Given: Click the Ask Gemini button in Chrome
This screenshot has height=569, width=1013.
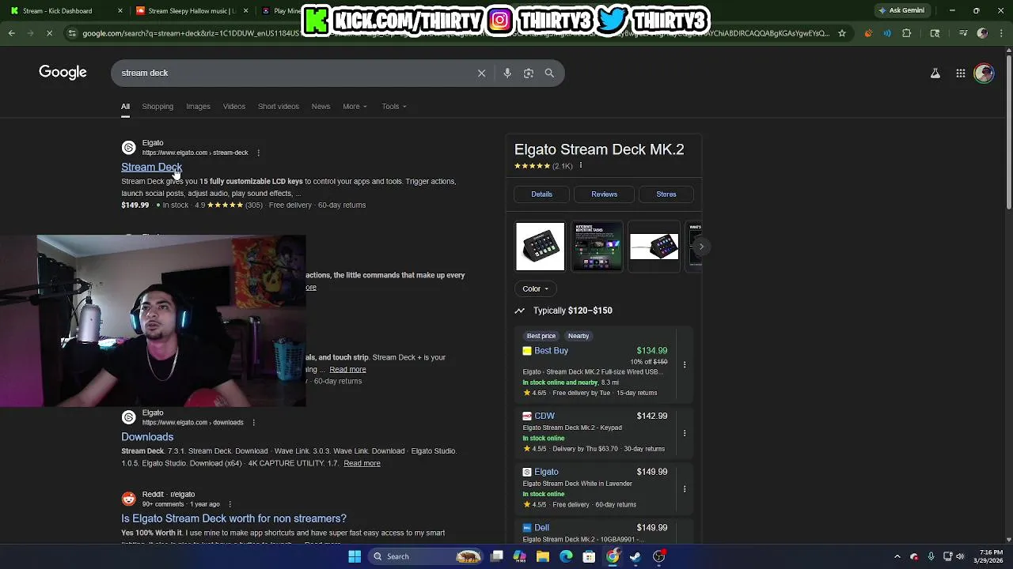Looking at the screenshot, I should (901, 11).
